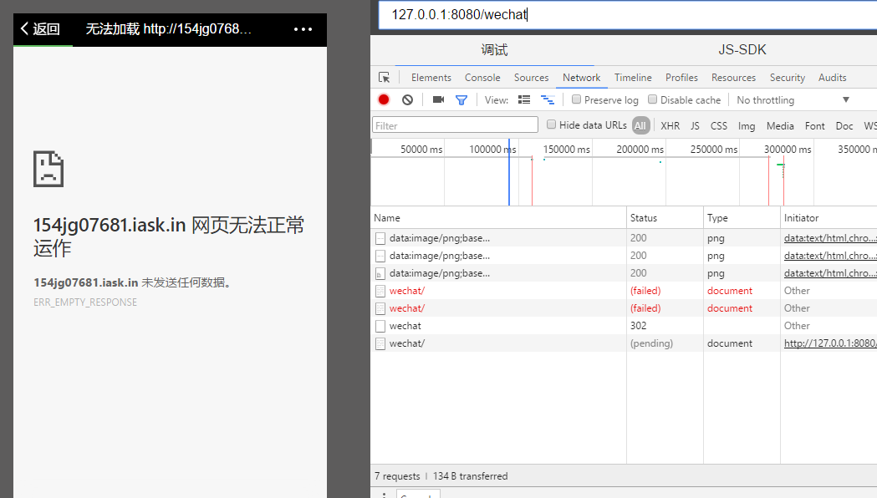Filter requests by Doc

pos(844,126)
